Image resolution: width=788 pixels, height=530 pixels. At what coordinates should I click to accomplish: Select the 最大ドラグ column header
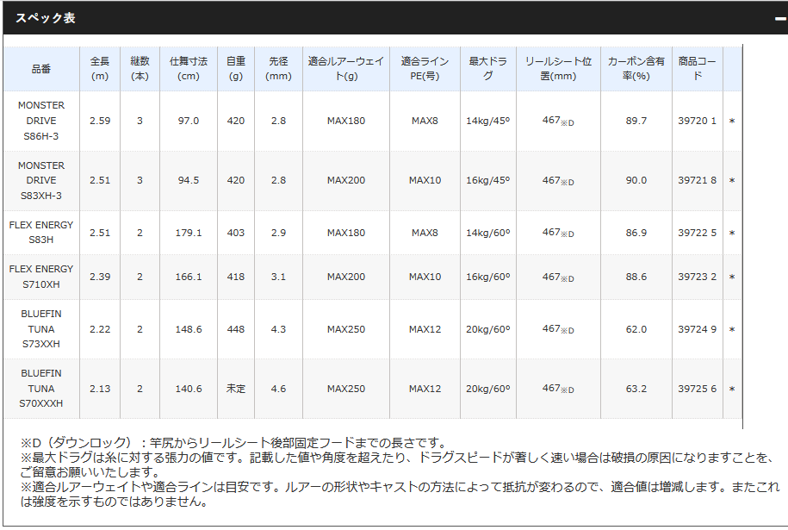(488, 69)
